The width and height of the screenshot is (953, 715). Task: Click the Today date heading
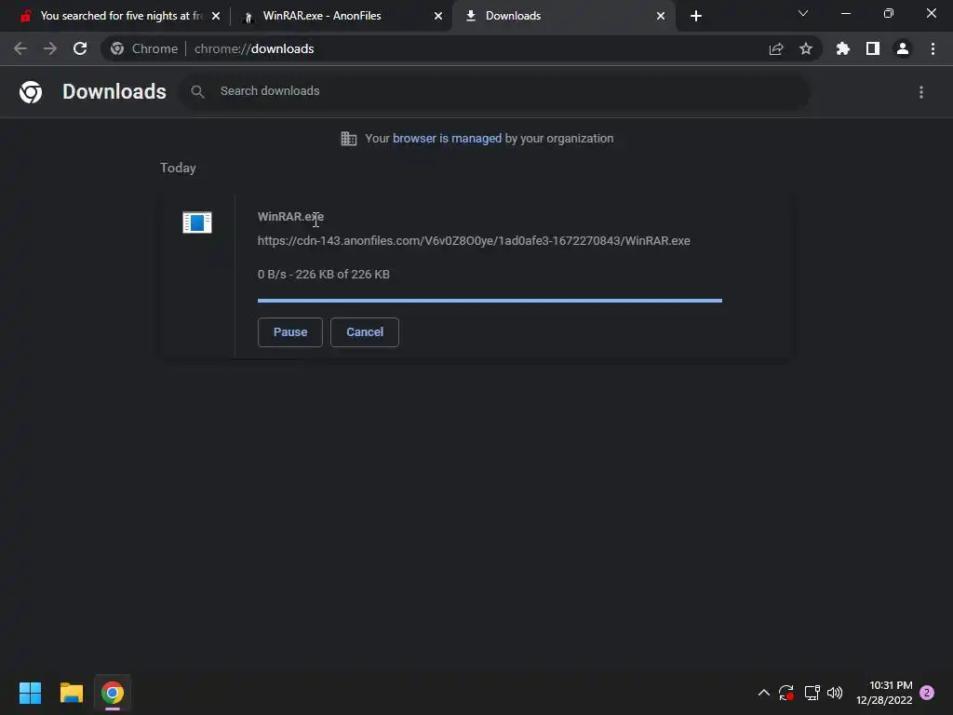pyautogui.click(x=178, y=168)
